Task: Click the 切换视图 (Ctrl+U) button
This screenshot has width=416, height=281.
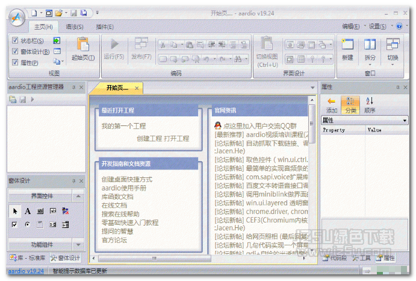Action: pos(267,52)
